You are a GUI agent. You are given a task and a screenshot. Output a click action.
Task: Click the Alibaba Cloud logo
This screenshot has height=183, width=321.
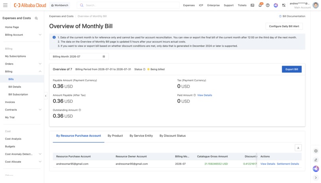point(30,5)
